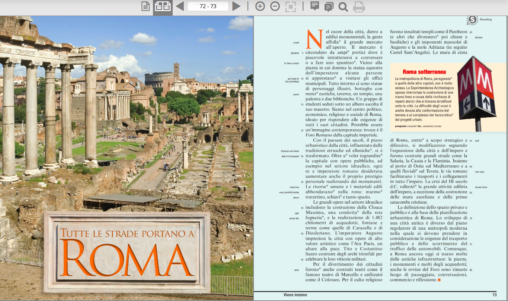Click the Reading badge icon on page
Viewport: 508px width, 301px height.
472,20
